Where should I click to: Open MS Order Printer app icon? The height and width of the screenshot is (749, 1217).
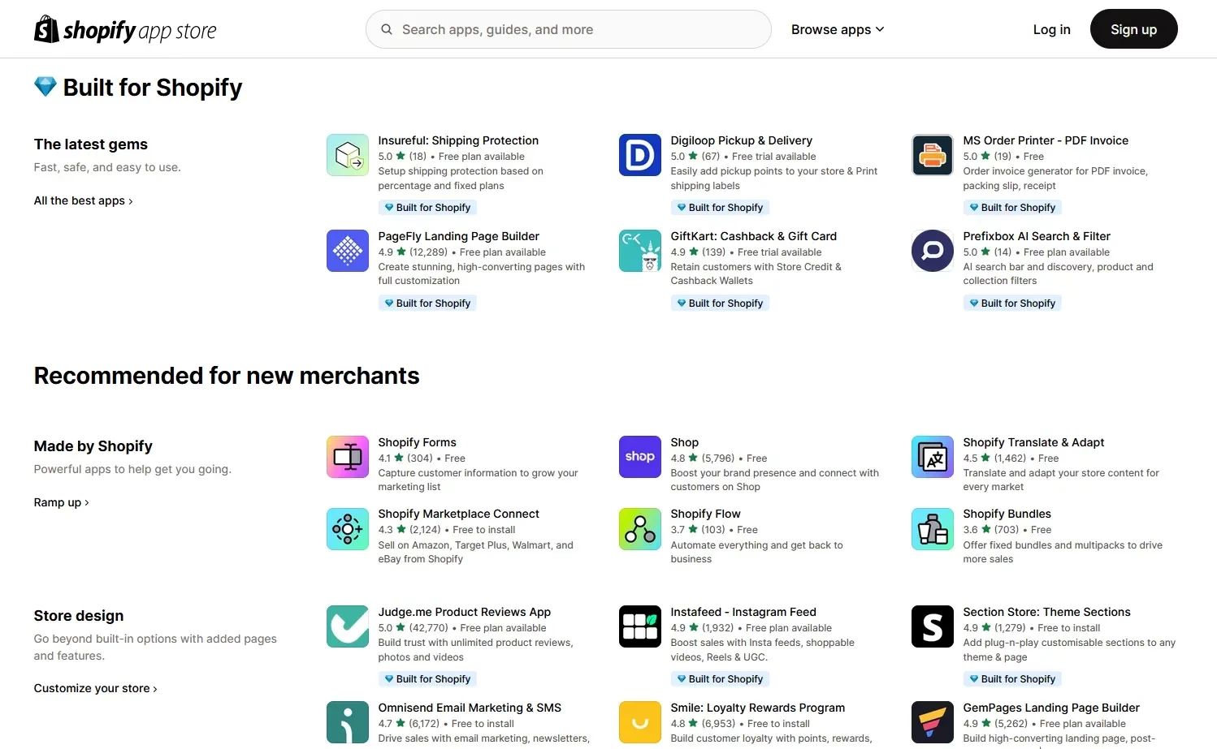(x=933, y=155)
